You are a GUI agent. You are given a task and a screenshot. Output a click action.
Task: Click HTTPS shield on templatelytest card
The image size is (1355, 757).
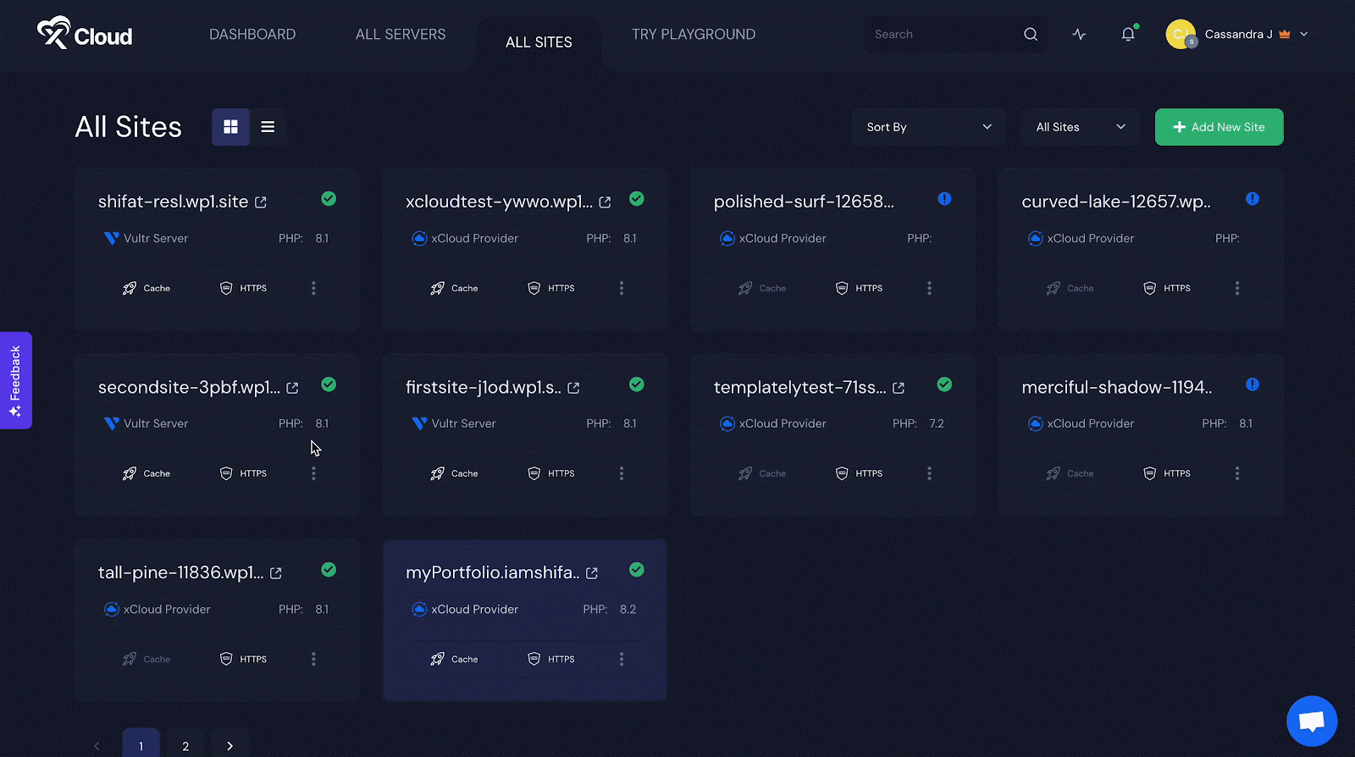[842, 473]
